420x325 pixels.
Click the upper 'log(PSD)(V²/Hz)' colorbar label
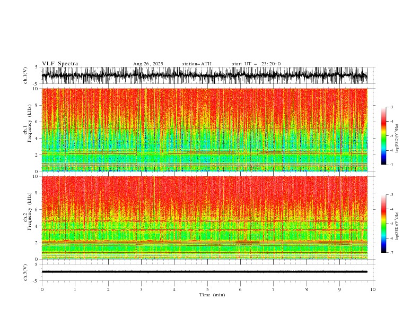point(397,139)
